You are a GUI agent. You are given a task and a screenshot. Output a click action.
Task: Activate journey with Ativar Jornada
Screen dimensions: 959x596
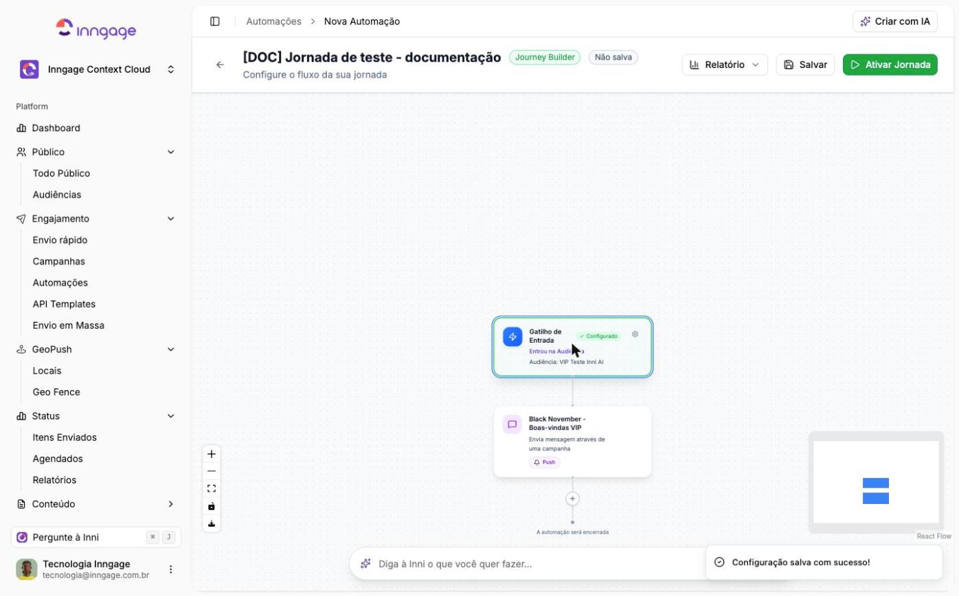pos(890,65)
